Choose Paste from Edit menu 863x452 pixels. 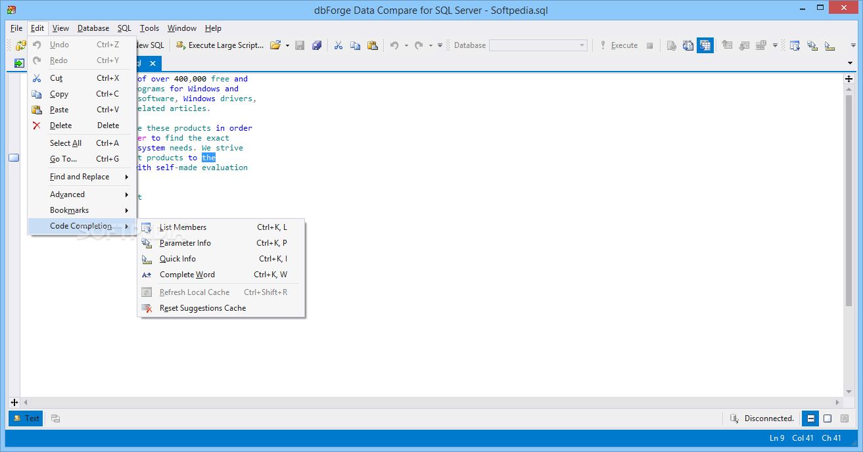[x=82, y=110]
